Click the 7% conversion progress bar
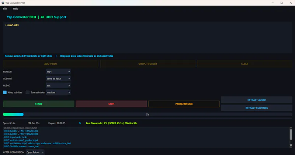 coord(148,115)
